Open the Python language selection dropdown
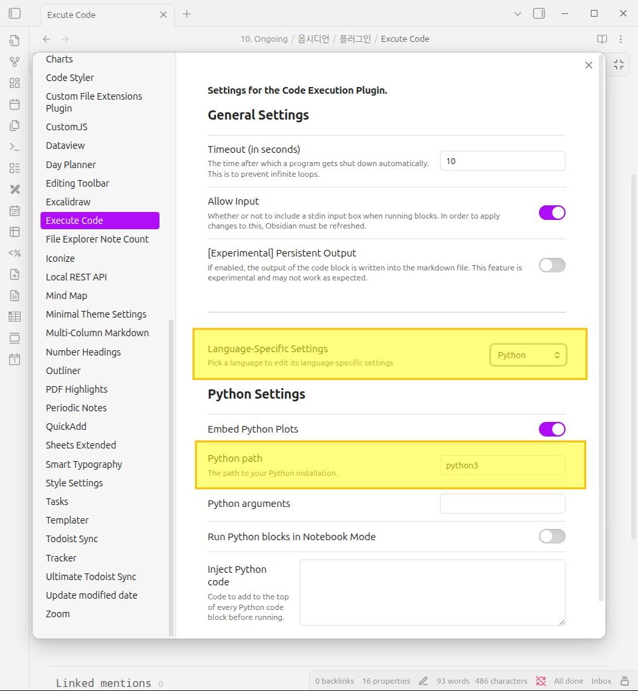638x691 pixels. pyautogui.click(x=528, y=355)
